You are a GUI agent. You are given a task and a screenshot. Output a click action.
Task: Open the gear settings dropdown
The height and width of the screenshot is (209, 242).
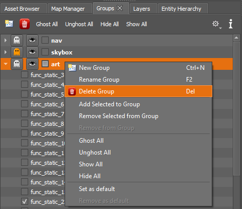(x=216, y=24)
